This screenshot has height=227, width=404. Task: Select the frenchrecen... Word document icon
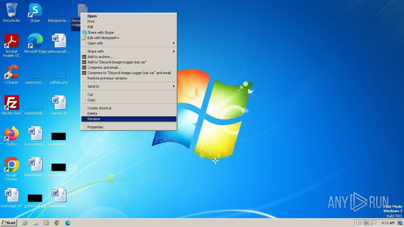tap(35, 167)
